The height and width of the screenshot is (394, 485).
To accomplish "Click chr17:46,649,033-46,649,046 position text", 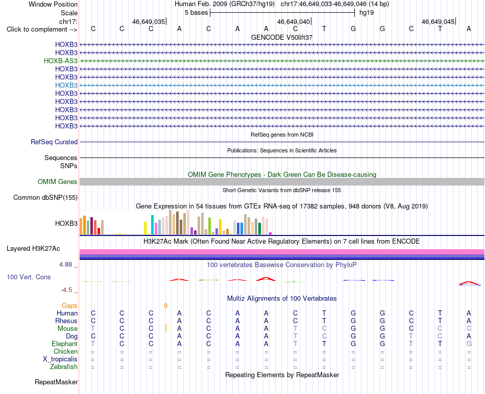I will (335, 4).
